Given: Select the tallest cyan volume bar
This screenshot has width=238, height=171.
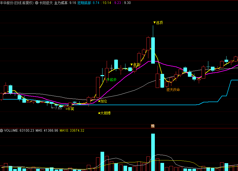Looking at the screenshot, I should tap(153, 152).
